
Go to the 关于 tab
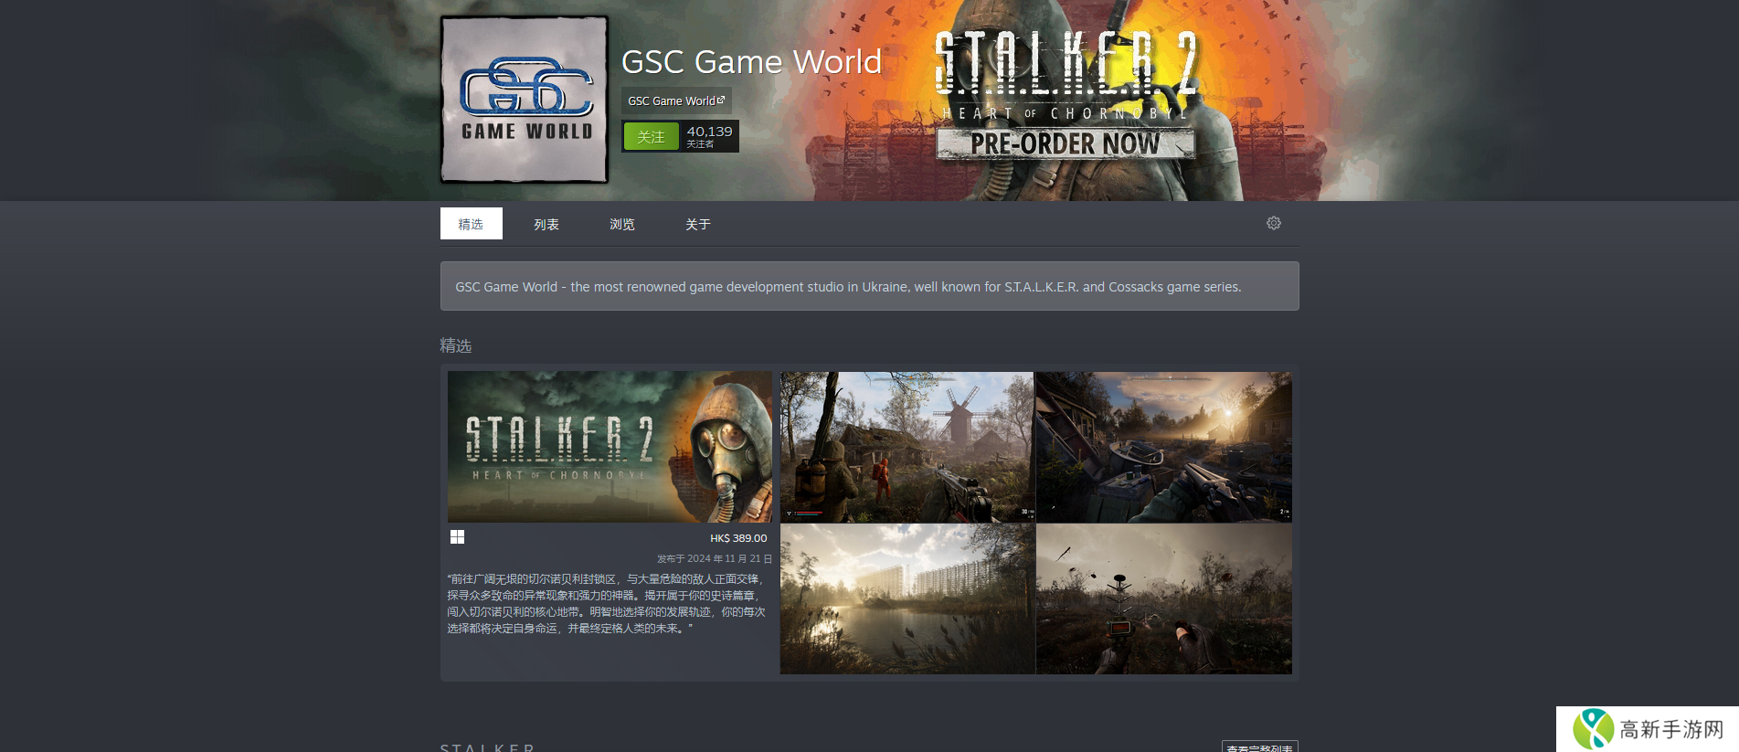698,224
